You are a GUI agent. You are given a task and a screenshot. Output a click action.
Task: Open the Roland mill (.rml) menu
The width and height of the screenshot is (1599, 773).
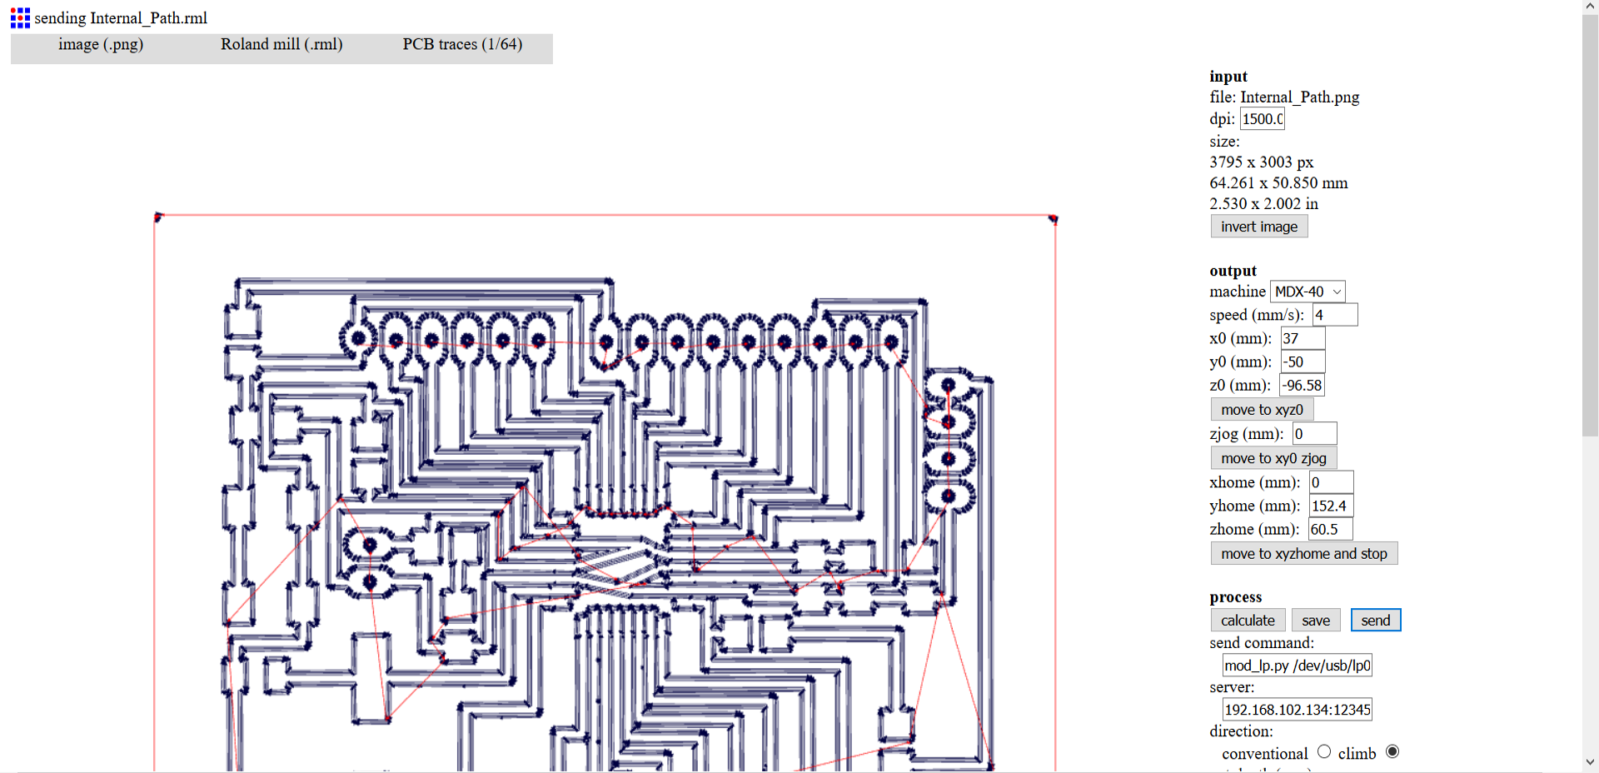coord(281,45)
